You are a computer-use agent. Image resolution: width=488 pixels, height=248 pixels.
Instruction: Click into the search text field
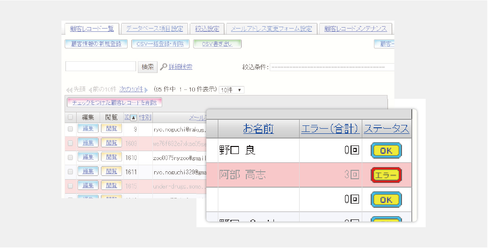click(x=100, y=67)
